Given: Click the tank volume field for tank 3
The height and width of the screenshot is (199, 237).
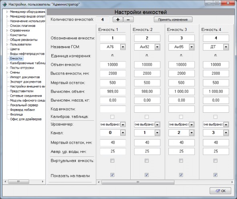Looking at the screenshot, I should tap(181, 65).
